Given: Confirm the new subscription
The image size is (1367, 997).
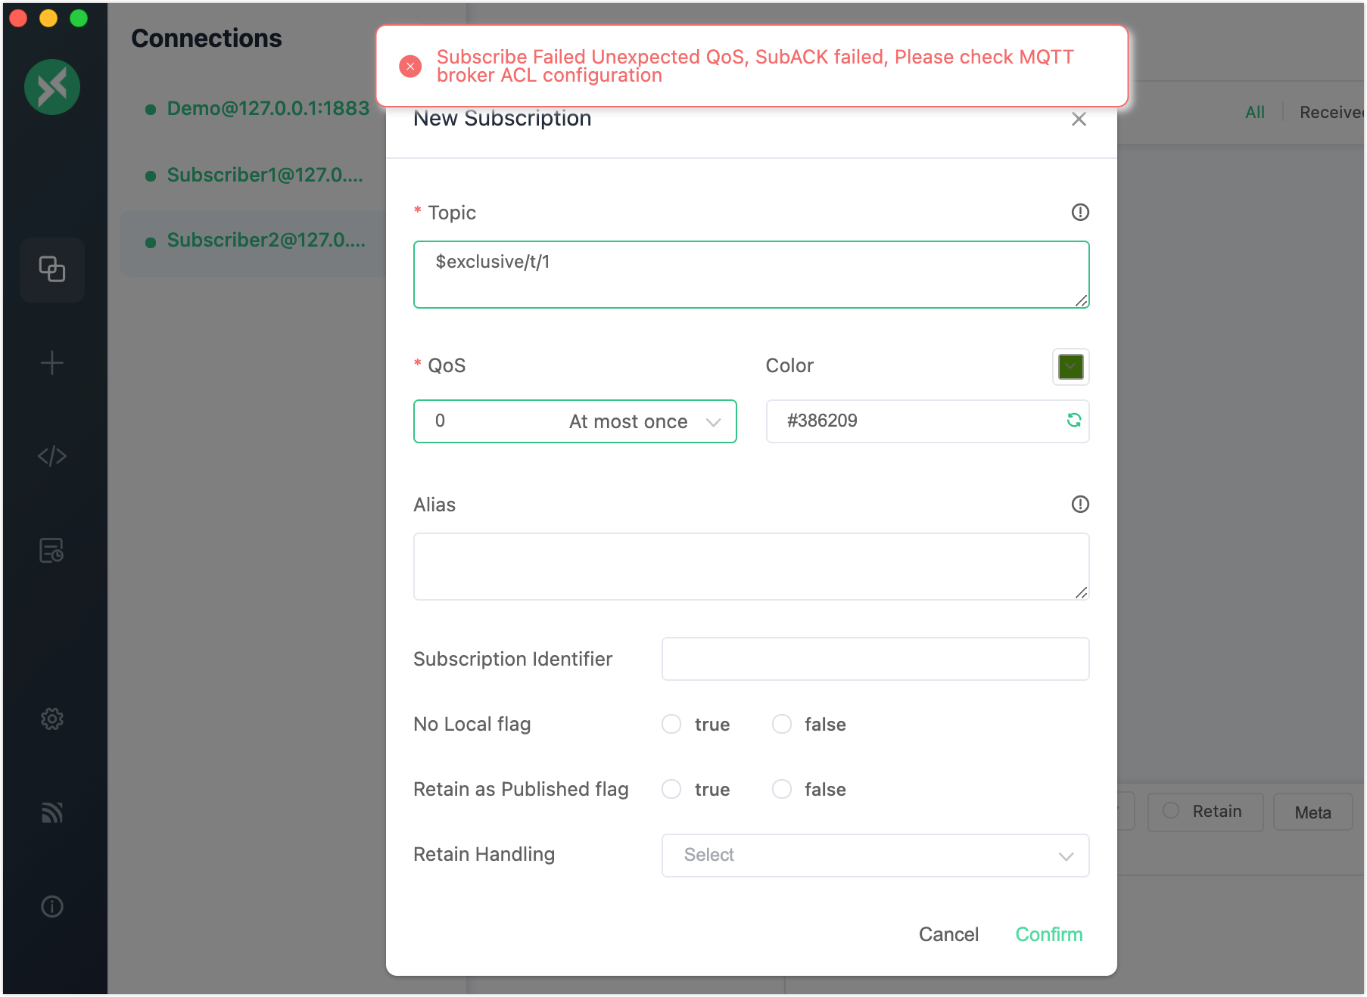Looking at the screenshot, I should [x=1048, y=934].
